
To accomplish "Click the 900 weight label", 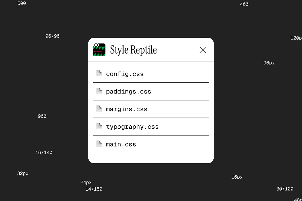I will [x=42, y=116].
